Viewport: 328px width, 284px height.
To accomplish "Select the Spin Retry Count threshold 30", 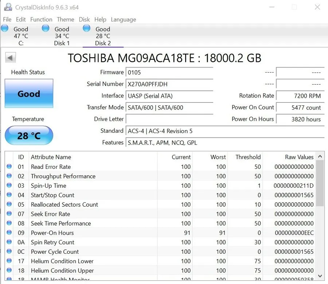I will click(258, 242).
